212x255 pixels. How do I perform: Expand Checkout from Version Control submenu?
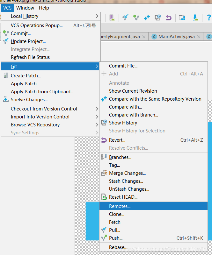coord(51,109)
